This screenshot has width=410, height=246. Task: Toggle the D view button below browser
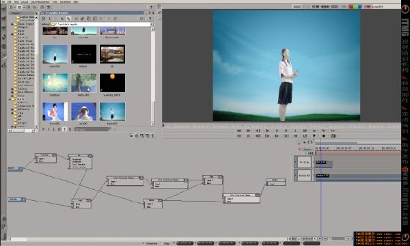[59, 129]
